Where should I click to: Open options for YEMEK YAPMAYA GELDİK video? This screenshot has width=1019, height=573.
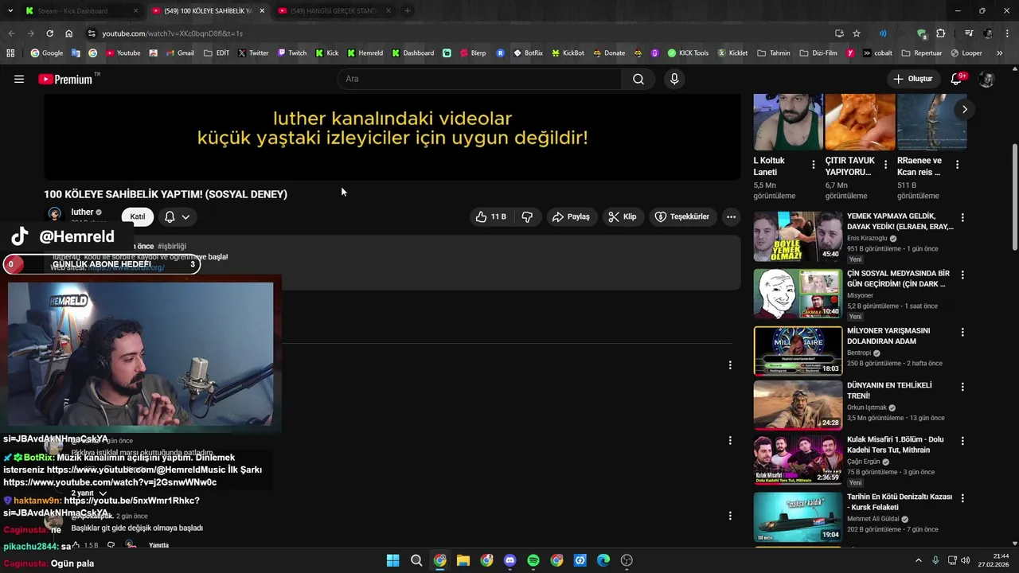962,218
